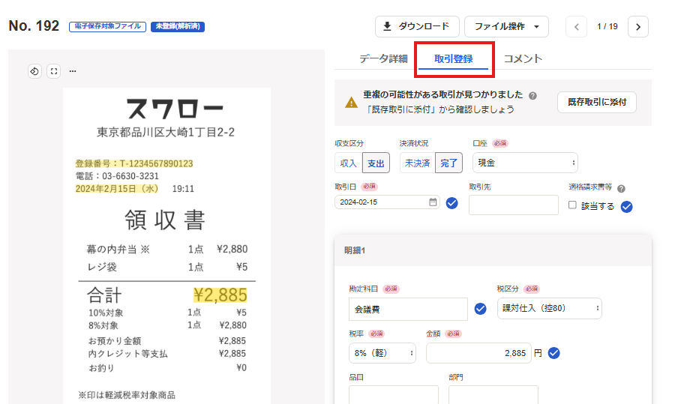
Task: Click 既存取引に添付 button
Action: pos(596,102)
